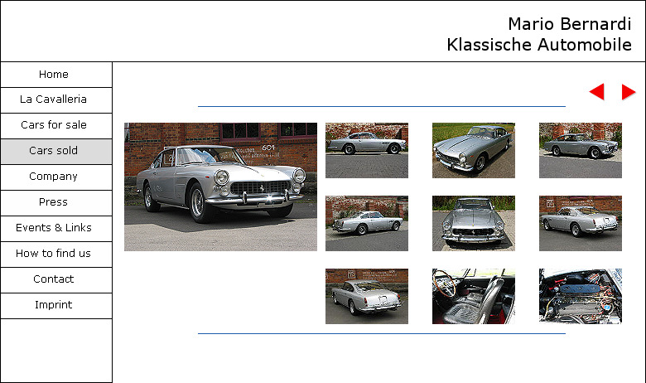This screenshot has height=383, width=646.
Task: Click Klassische Automobile header text
Action: click(539, 45)
